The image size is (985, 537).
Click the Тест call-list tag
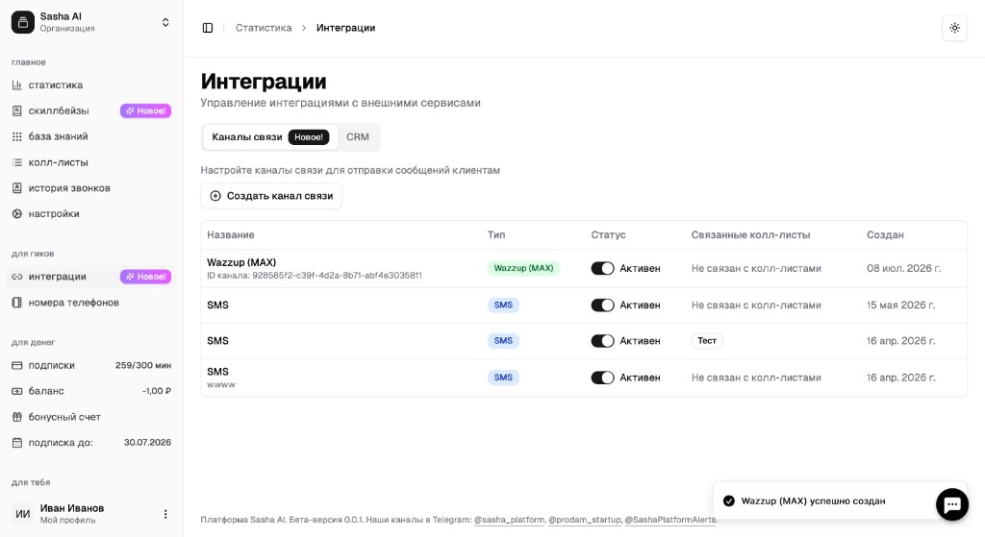point(707,341)
